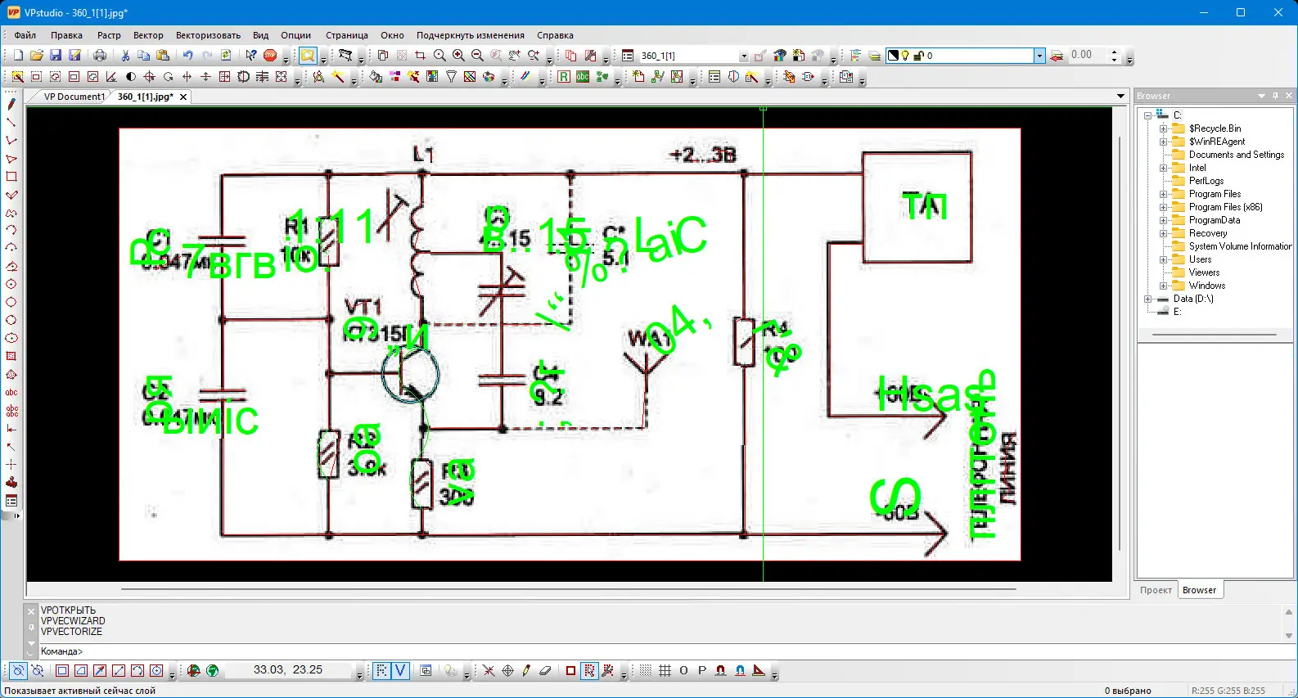1298x698 pixels.
Task: Click the paint bucket fill icon
Action: pos(376,77)
